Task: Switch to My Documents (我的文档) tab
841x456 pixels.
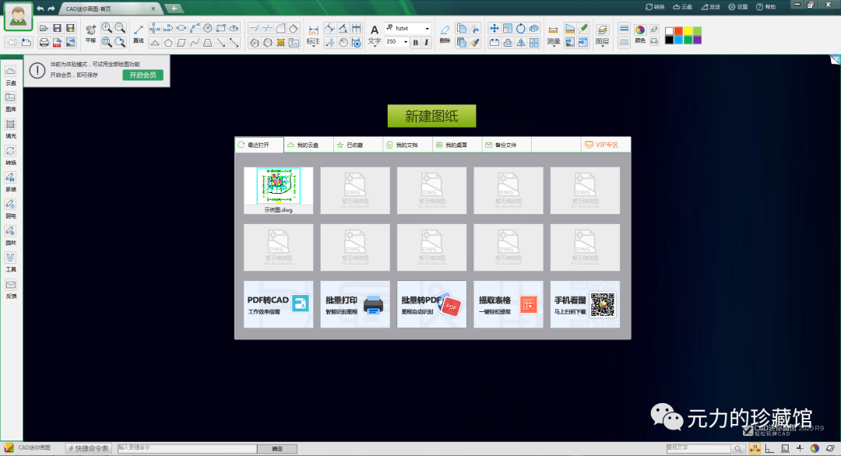Action: (407, 145)
